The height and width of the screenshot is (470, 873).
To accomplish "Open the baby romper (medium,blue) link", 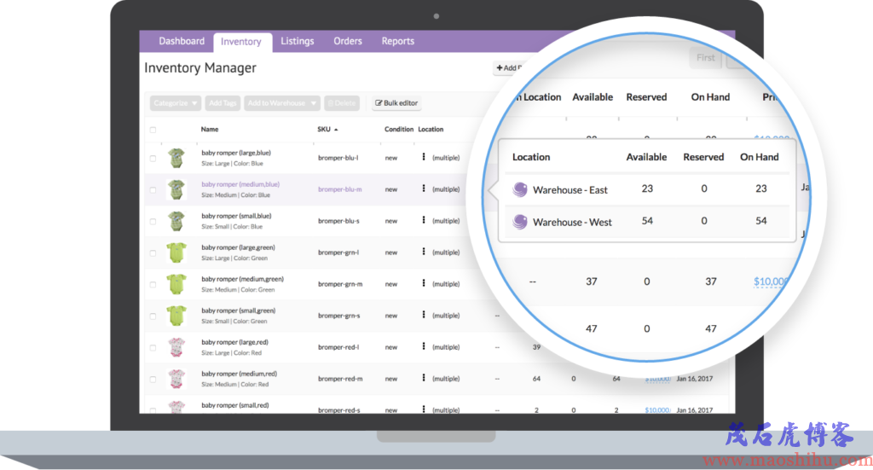I will tap(240, 184).
